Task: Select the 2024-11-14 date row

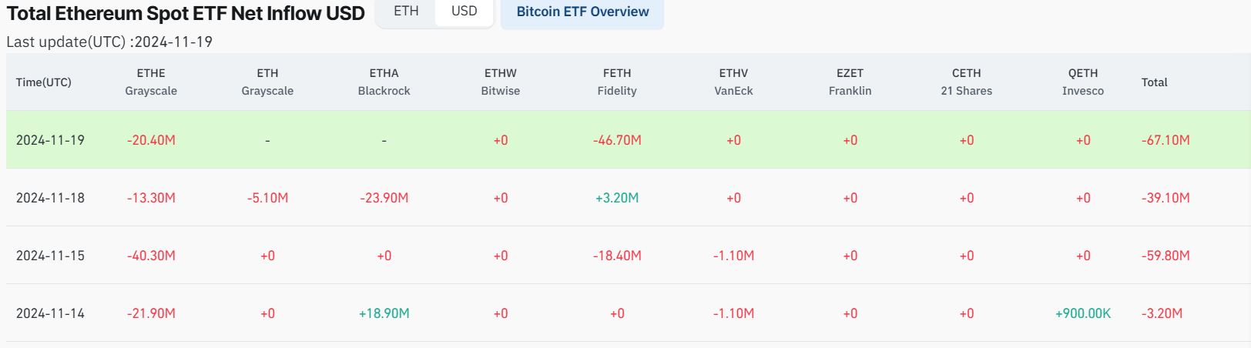Action: click(x=51, y=313)
